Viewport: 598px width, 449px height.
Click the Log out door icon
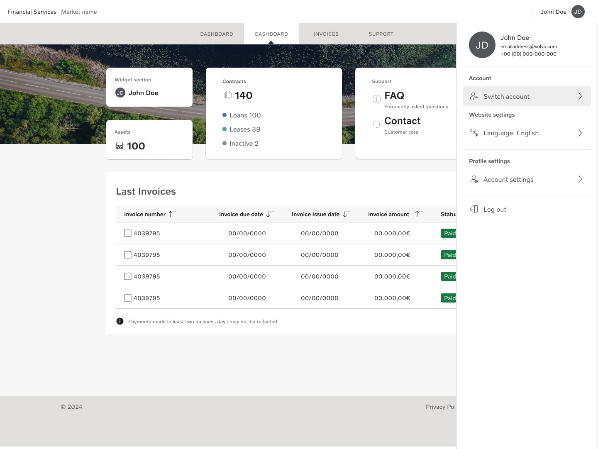[474, 209]
